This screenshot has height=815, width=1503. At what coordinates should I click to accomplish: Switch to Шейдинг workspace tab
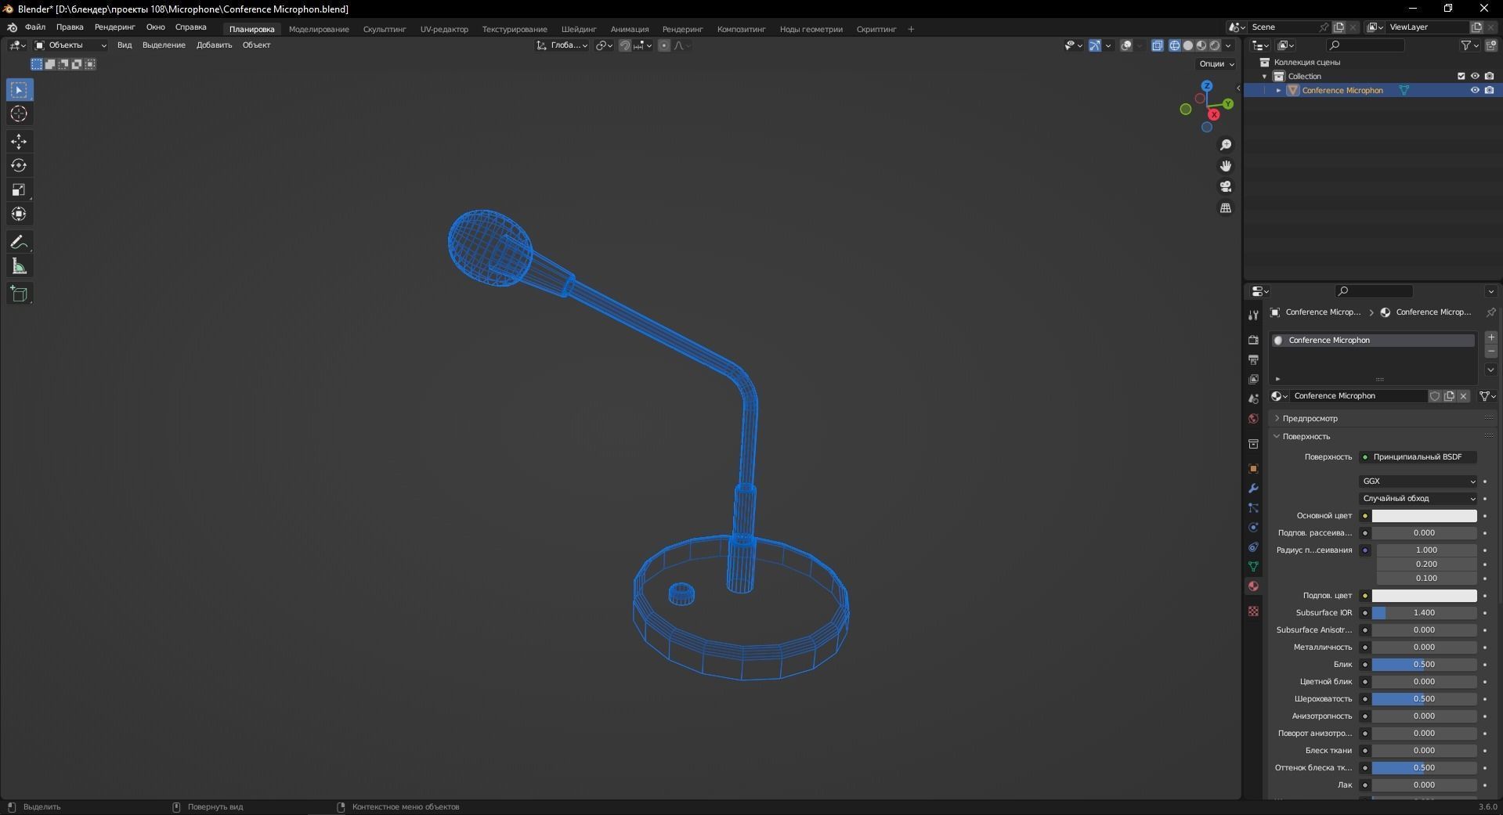[x=579, y=30]
